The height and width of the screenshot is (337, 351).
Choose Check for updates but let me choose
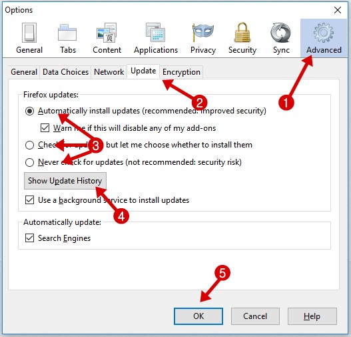(29, 145)
